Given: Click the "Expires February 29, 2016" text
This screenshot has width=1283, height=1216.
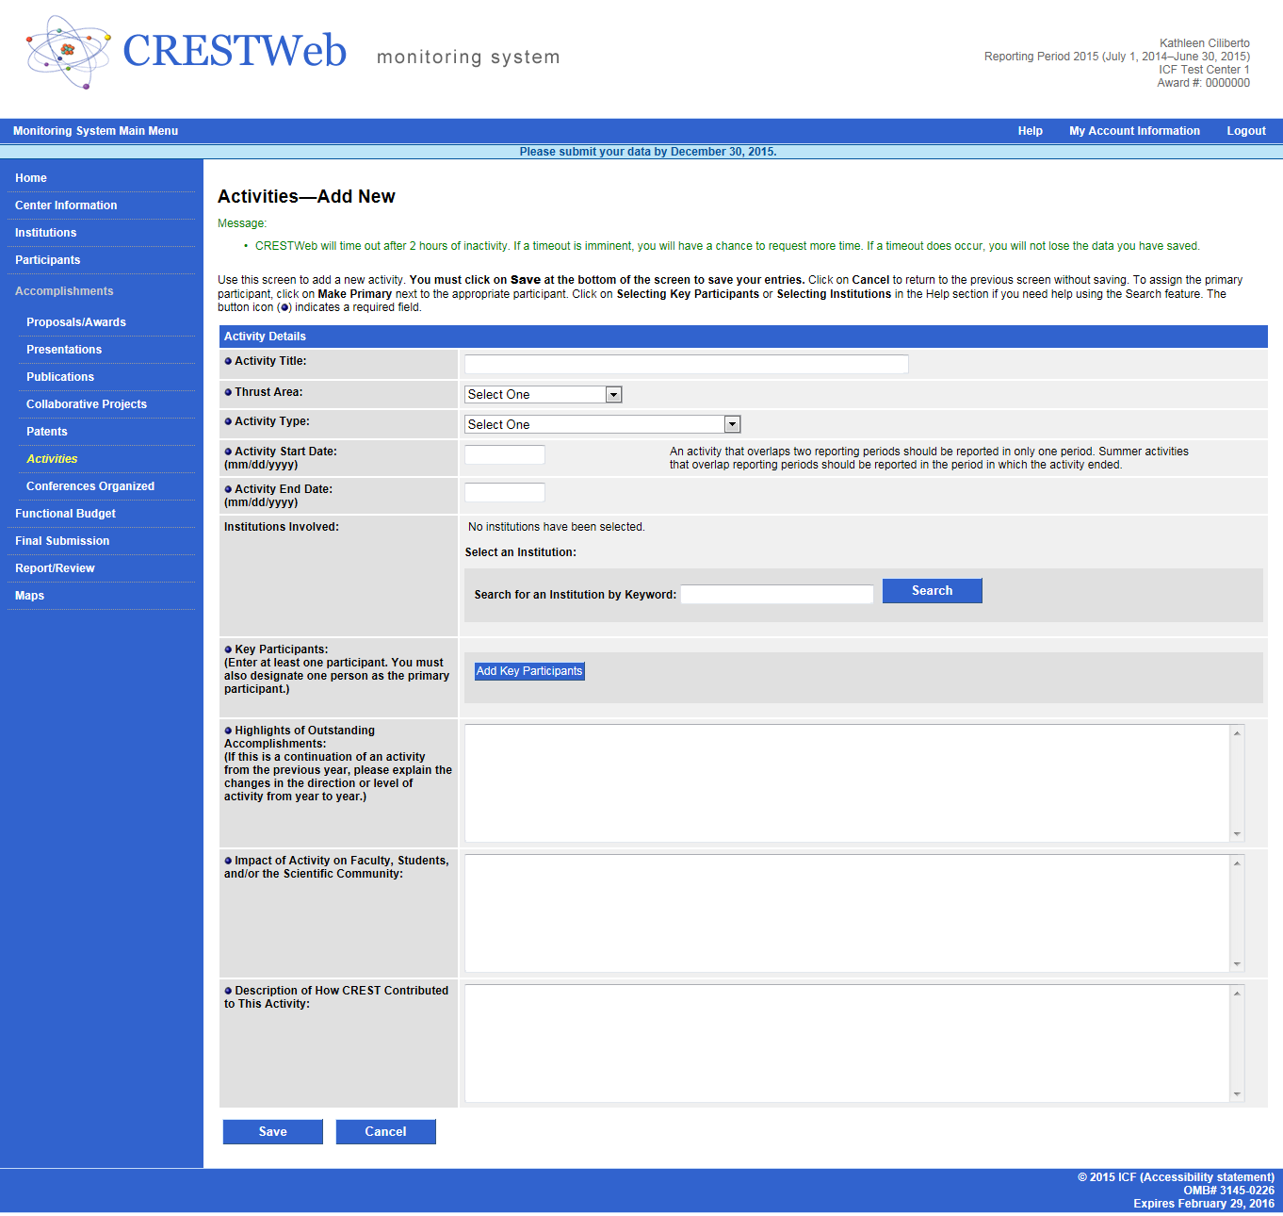Looking at the screenshot, I should tap(1204, 1204).
